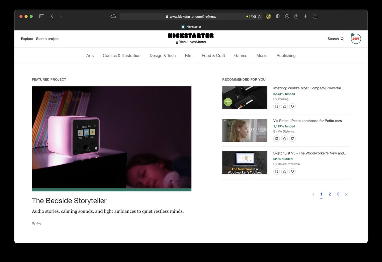Open the SketchList V5 project thumbnail
The height and width of the screenshot is (262, 382).
pos(245,163)
